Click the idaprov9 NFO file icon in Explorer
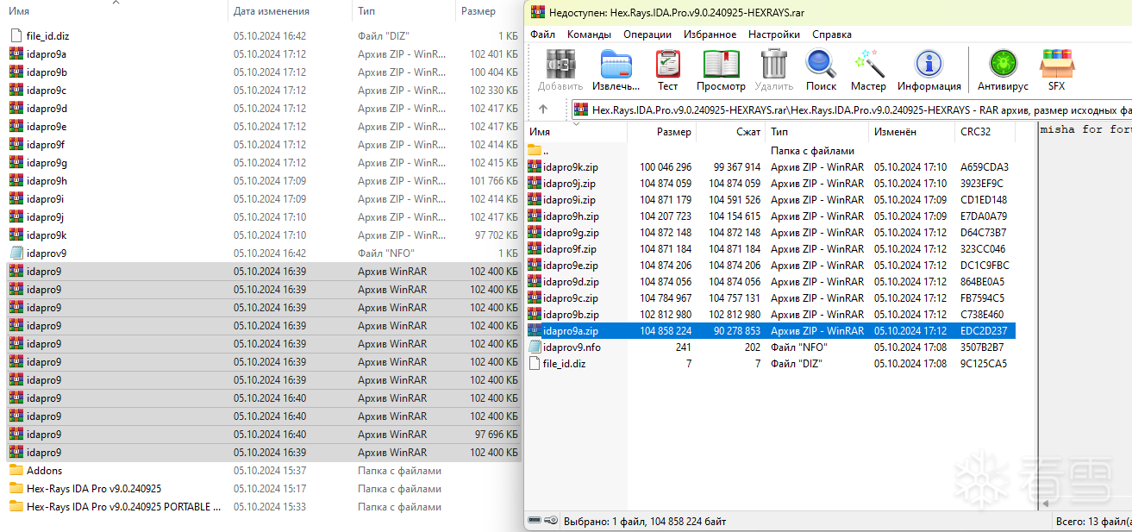 coord(16,253)
